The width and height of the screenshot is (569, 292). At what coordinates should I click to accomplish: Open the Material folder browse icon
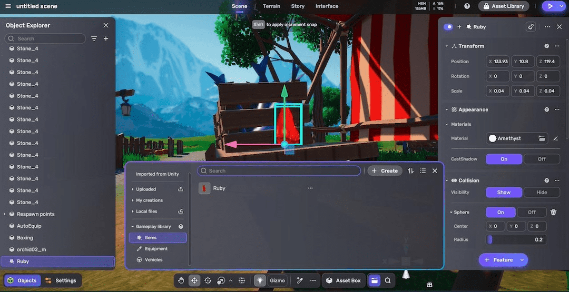[542, 138]
